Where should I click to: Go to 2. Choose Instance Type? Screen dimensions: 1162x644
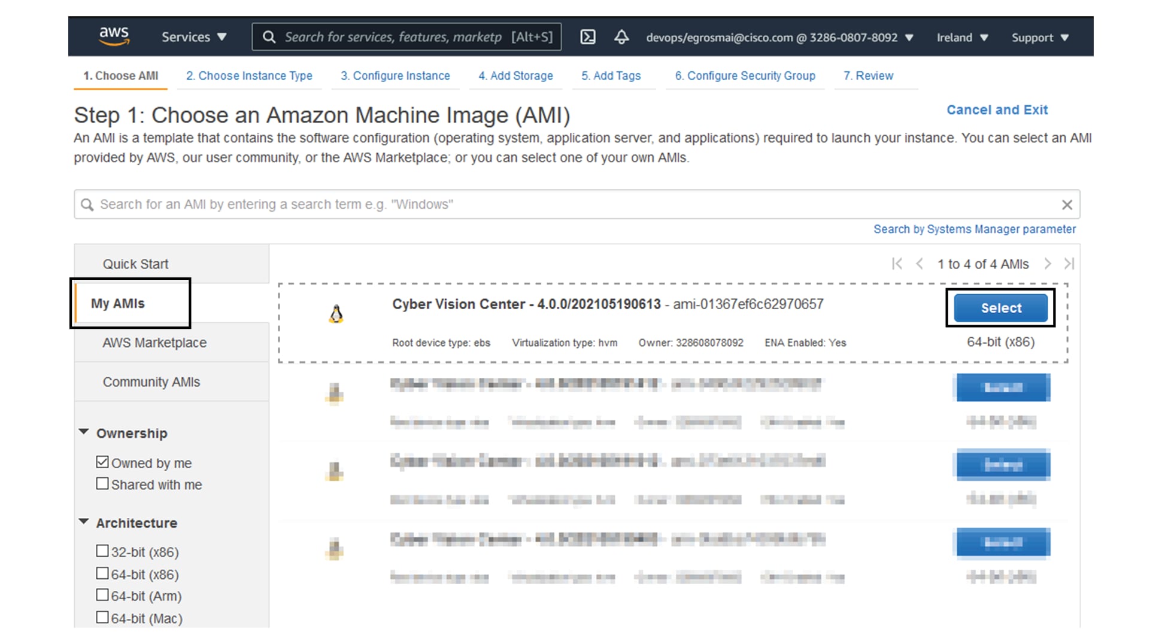pos(249,76)
